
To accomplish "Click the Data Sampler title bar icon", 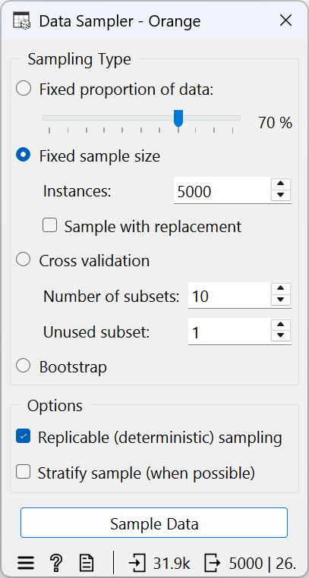I will [x=21, y=20].
